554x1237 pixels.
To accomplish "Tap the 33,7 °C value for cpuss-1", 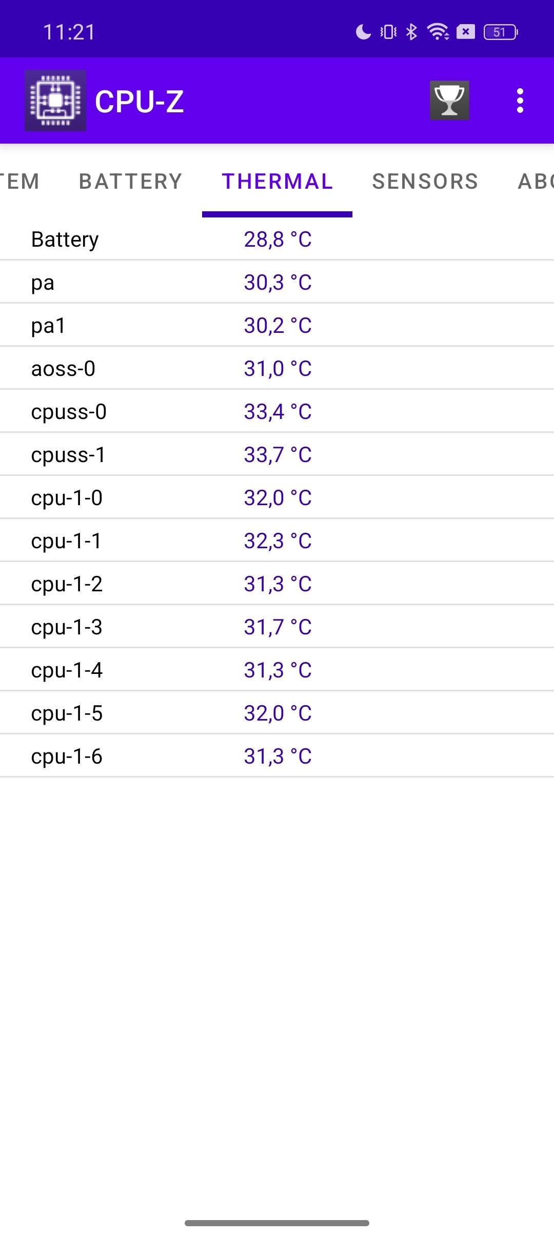I will click(x=278, y=454).
